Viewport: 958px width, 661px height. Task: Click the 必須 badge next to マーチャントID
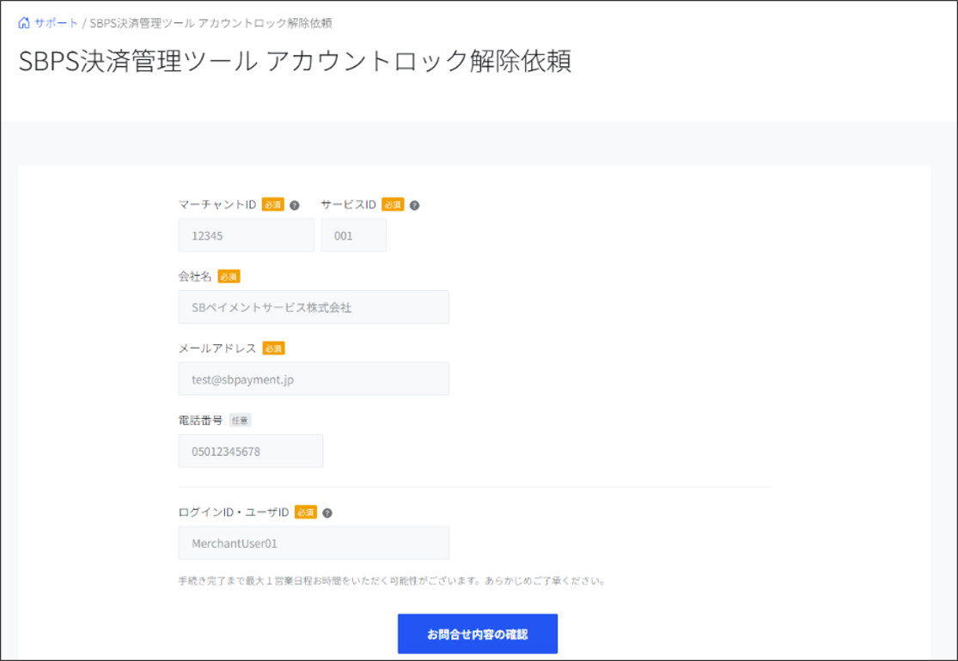coord(272,205)
